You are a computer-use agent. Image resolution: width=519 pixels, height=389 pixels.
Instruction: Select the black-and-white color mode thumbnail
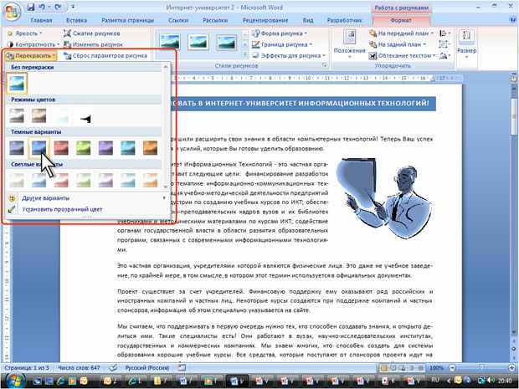click(x=85, y=116)
